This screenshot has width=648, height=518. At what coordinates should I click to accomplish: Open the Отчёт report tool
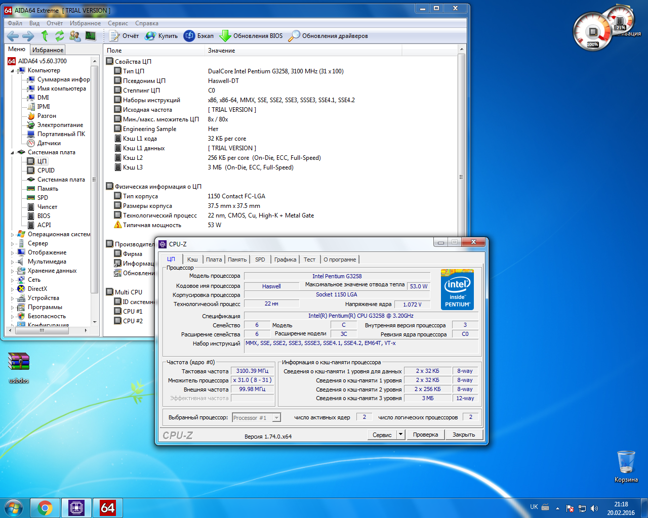click(124, 36)
